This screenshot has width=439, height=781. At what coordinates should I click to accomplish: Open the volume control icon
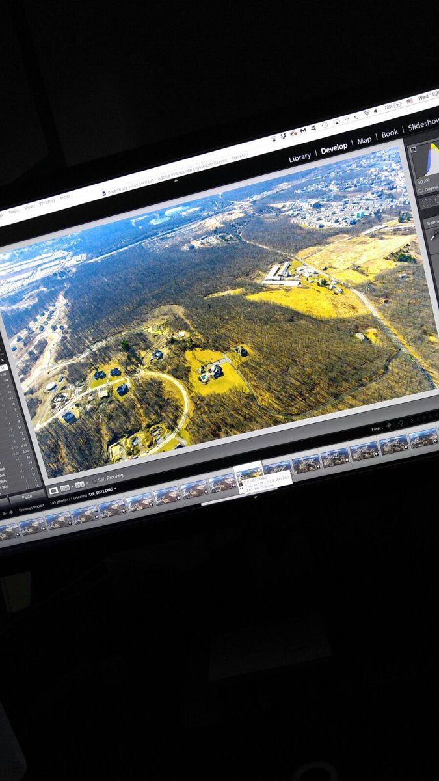pos(376,111)
